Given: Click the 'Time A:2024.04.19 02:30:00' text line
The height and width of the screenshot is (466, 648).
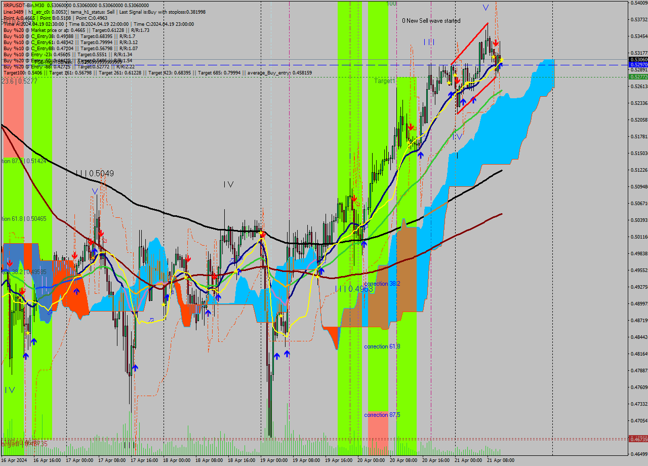Looking at the screenshot, I should tap(99, 24).
